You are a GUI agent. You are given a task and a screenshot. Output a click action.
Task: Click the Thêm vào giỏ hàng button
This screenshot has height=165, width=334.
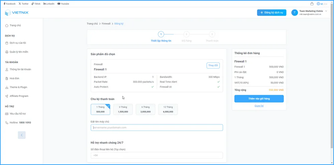coord(259,99)
